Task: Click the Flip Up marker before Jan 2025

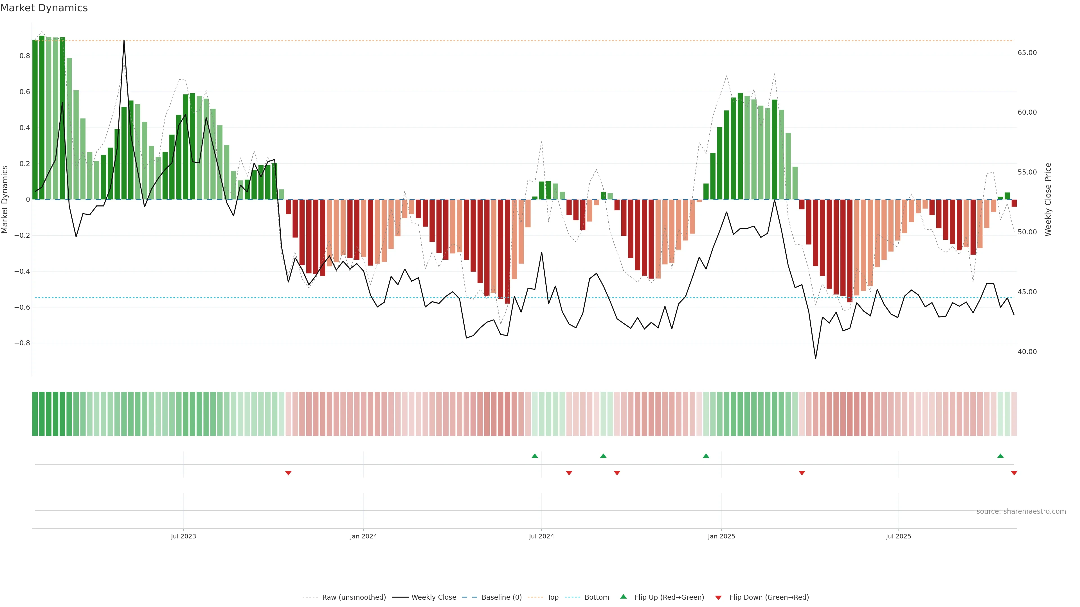Action: 706,456
